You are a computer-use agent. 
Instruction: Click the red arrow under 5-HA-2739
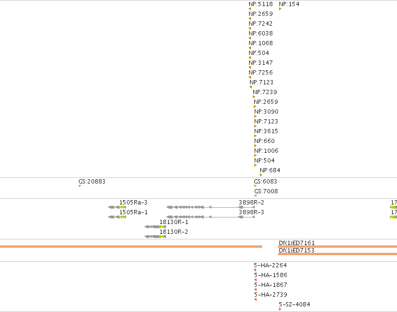pyautogui.click(x=255, y=299)
